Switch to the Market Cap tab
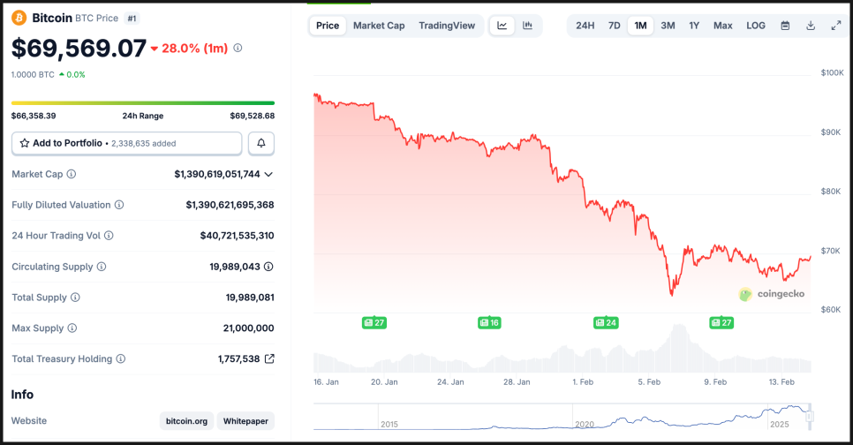The image size is (853, 445). (x=379, y=26)
